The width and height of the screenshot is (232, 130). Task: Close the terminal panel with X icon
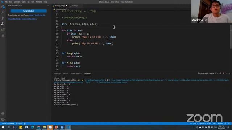(229, 73)
